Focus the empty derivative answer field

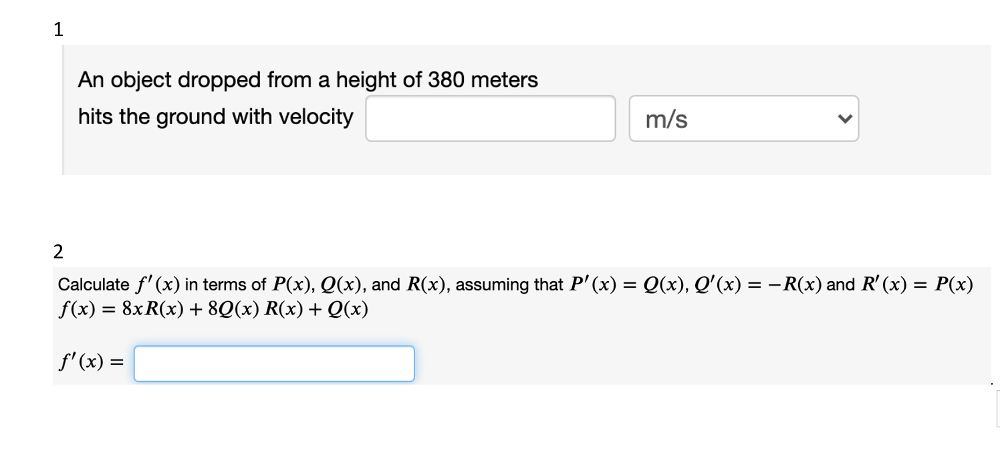[273, 363]
